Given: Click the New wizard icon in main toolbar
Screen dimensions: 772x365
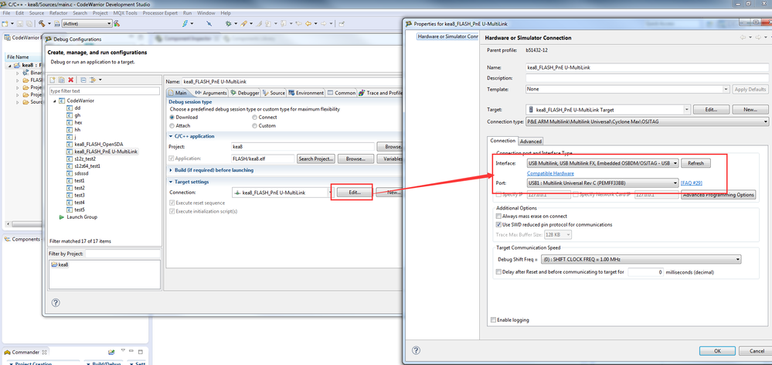Looking at the screenshot, I should click(5, 23).
